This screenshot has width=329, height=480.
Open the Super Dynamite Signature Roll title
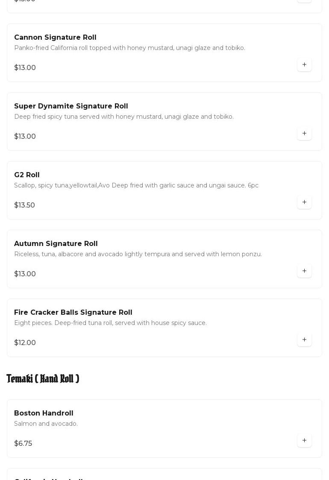click(71, 106)
